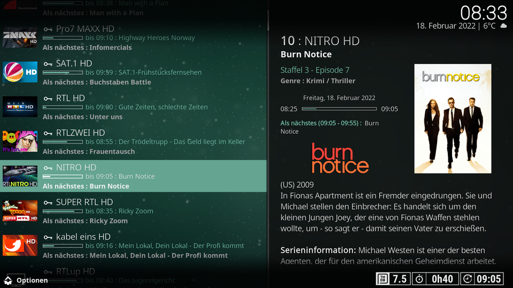Select the RTLZWEI HD channel name

(81, 133)
